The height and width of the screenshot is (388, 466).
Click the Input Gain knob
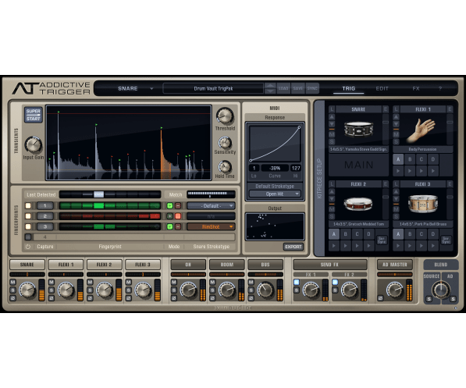pyautogui.click(x=34, y=144)
